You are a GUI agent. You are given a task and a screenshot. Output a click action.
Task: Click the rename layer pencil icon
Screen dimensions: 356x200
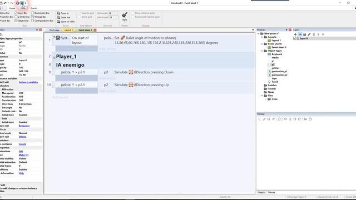tap(309, 34)
